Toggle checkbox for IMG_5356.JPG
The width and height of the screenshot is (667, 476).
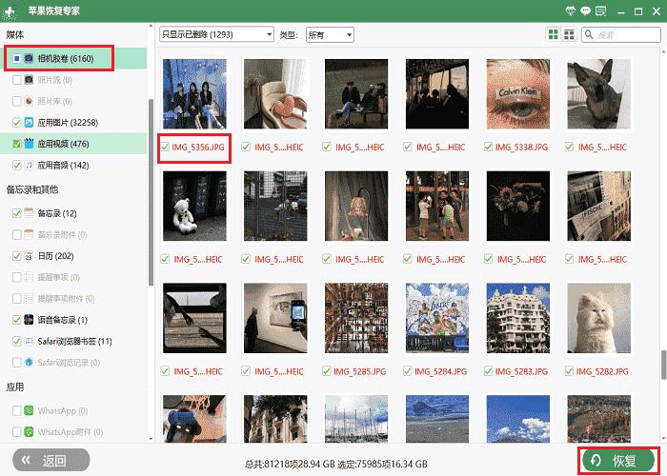tap(167, 148)
